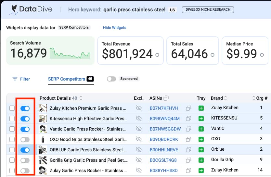Exclude Kitessensu product via eye icon

point(139,119)
